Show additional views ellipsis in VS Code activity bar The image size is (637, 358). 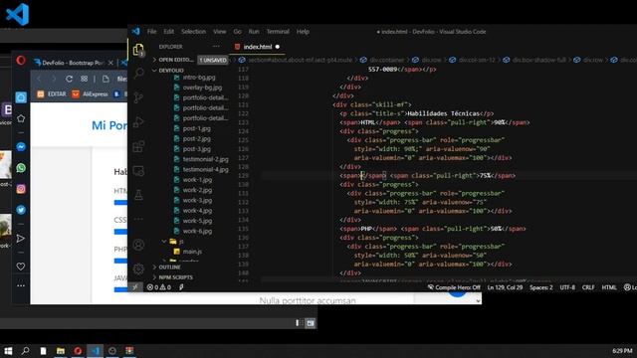138,219
